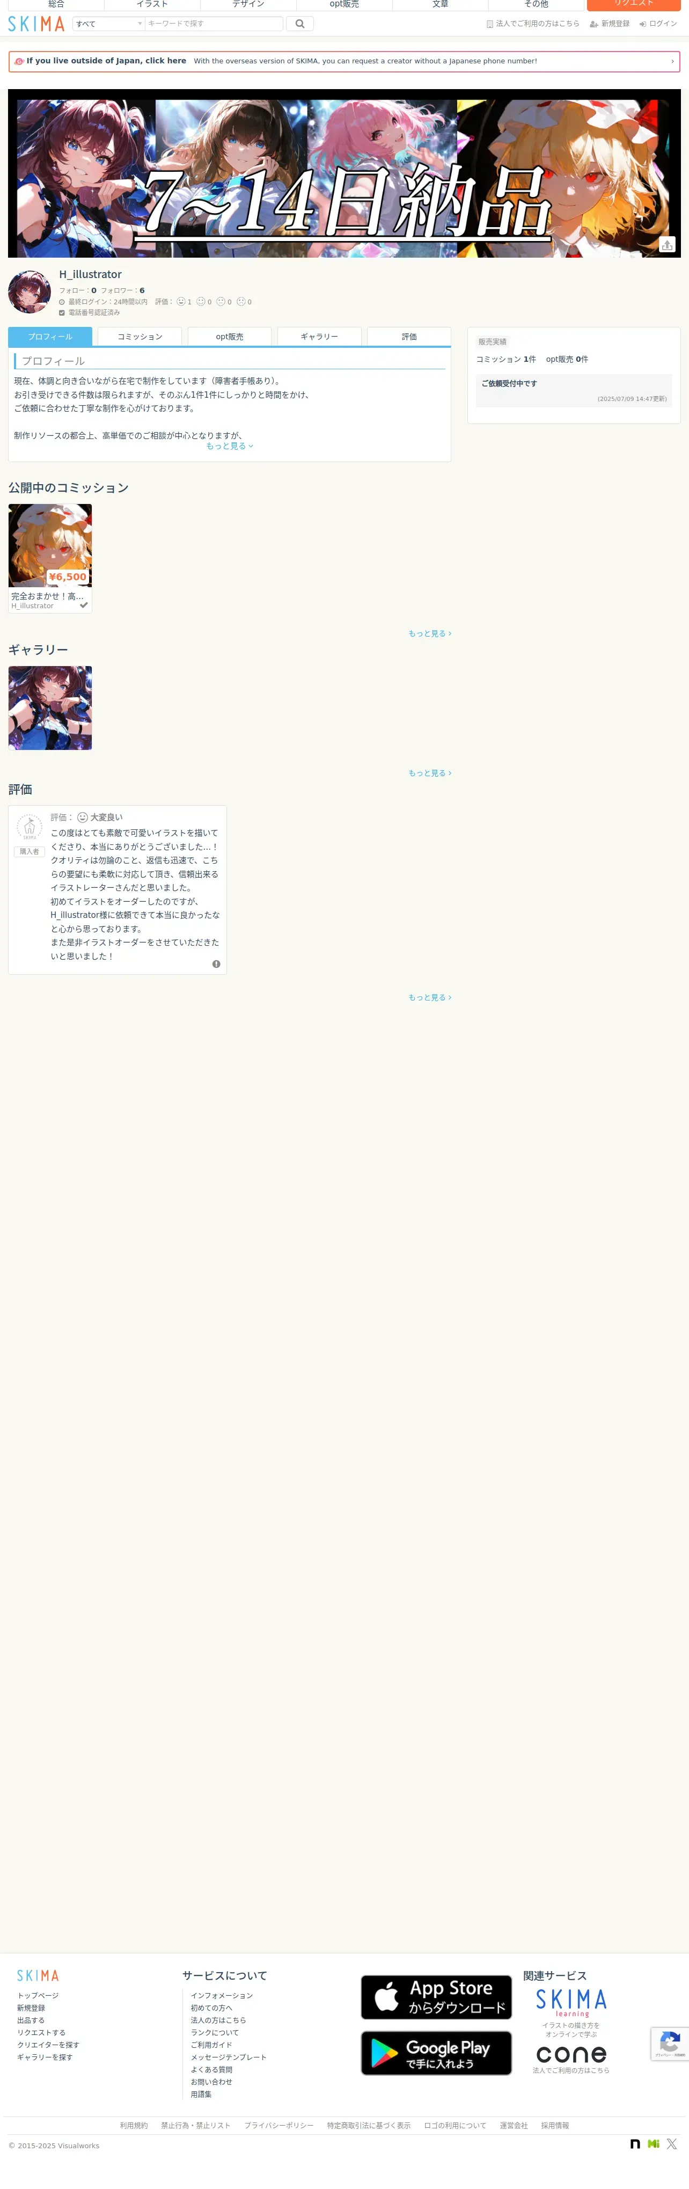Click the App Store download badge
Image resolution: width=689 pixels, height=2189 pixels.
437,1997
